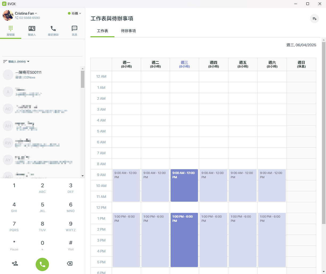Click contact list scroll down arrow
Image resolution: width=326 pixels, height=274 pixels.
(x=82, y=176)
